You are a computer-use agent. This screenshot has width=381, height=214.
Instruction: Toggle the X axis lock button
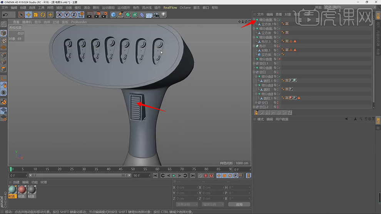pyautogui.click(x=60, y=15)
